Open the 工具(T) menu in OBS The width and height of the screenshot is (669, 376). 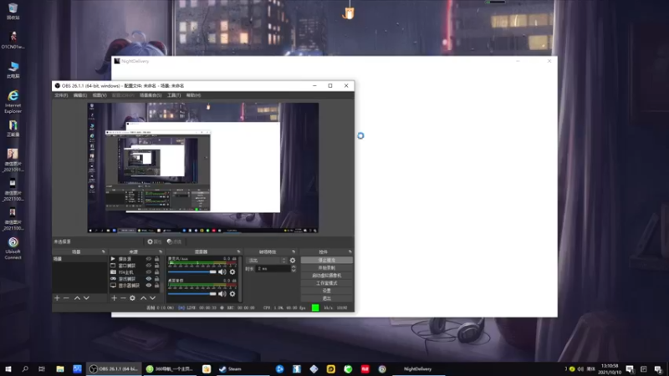(174, 95)
